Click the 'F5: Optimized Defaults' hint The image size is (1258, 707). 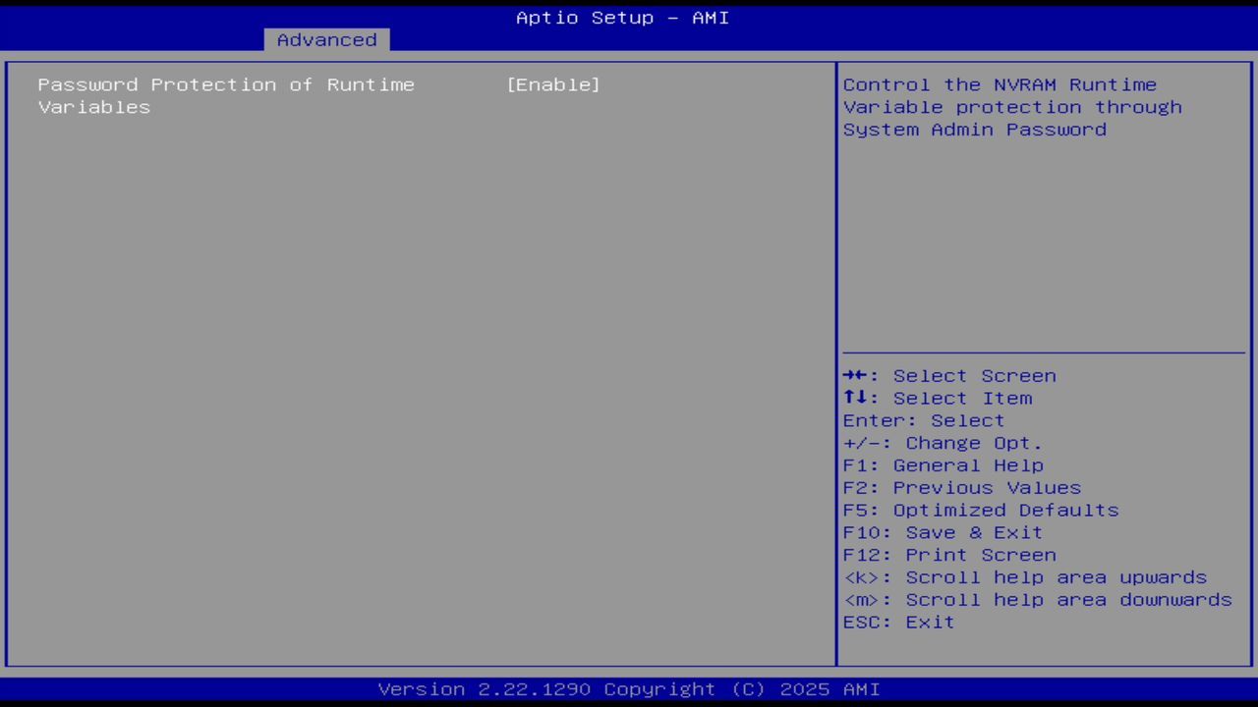click(x=981, y=511)
